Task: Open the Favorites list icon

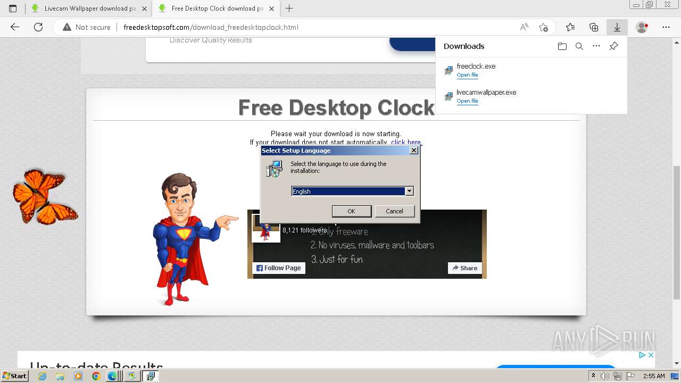Action: coord(570,27)
